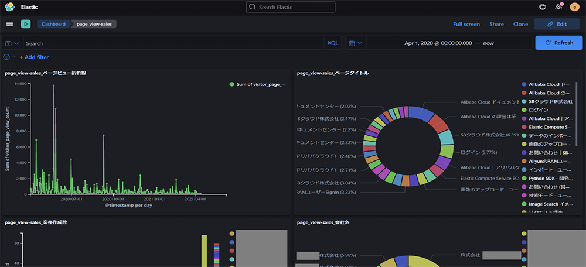
Task: Click the magnifier icon in Search Elastic
Action: pyautogui.click(x=252, y=7)
